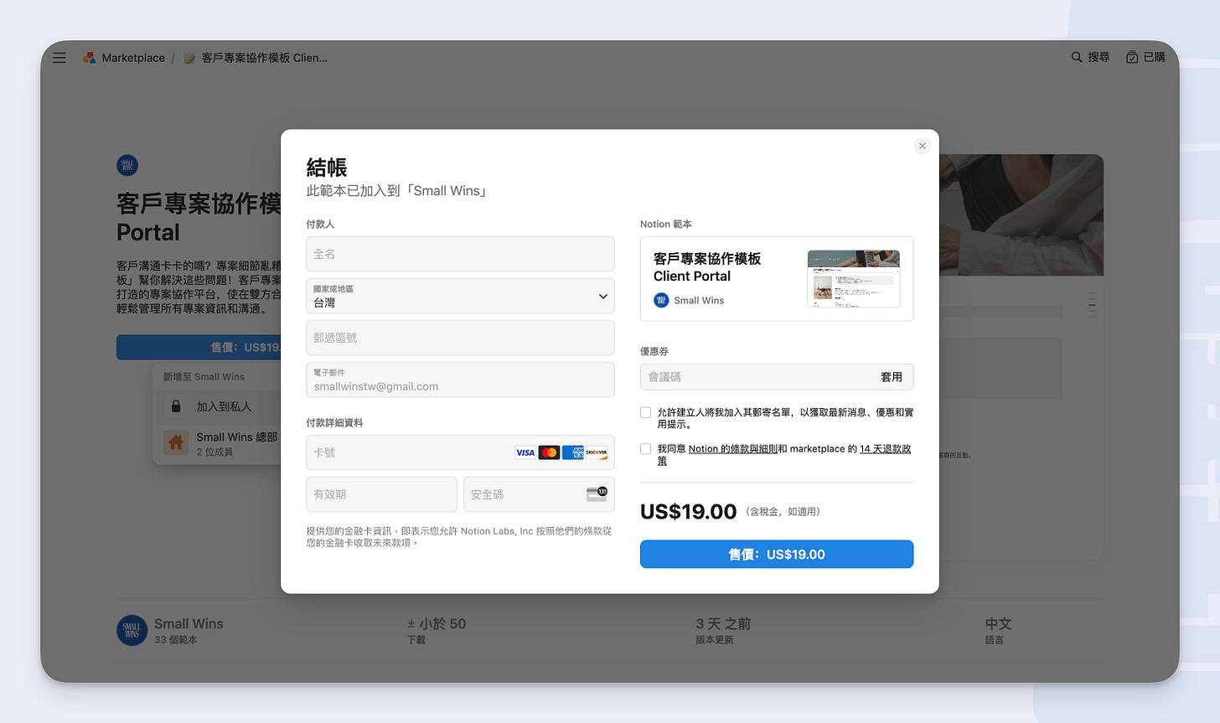Image resolution: width=1220 pixels, height=723 pixels.
Task: Focus the 郵遞區號 postal code field
Action: (x=460, y=338)
